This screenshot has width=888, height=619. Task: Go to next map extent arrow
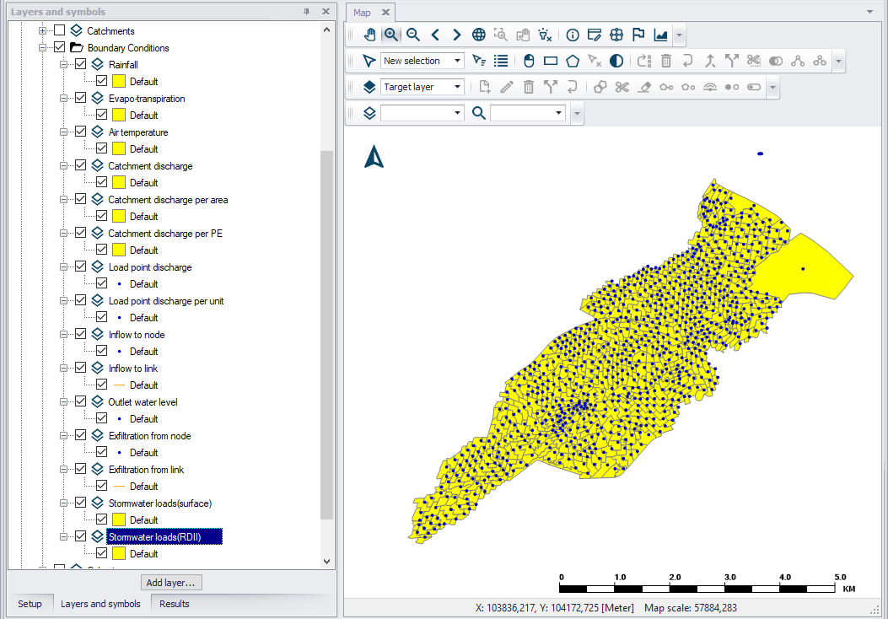[456, 35]
